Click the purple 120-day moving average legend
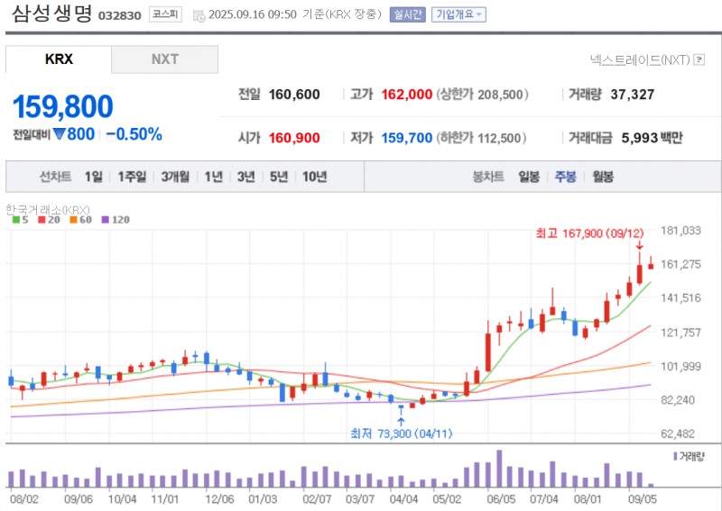This screenshot has height=511, width=722. (116, 220)
